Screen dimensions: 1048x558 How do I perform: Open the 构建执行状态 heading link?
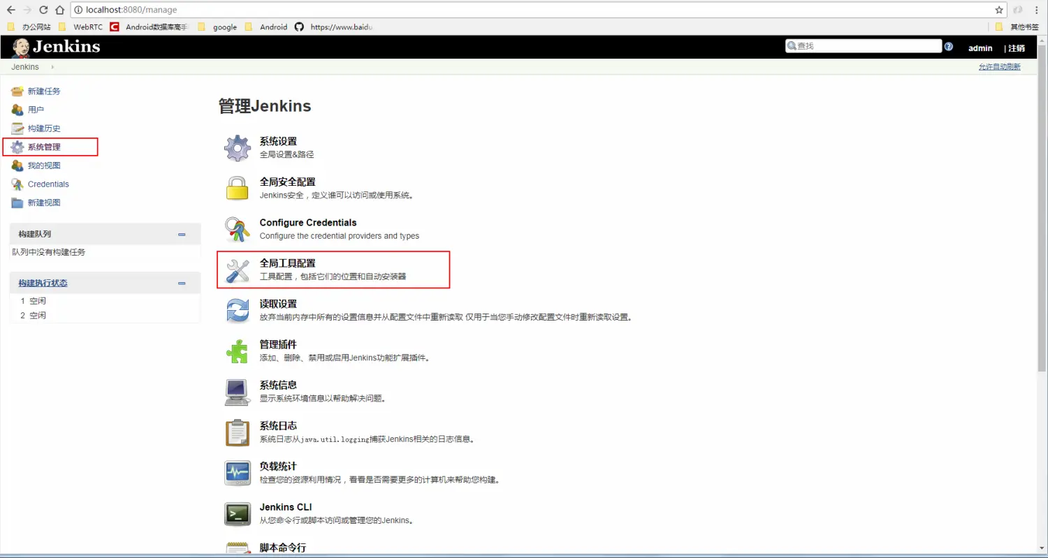43,283
